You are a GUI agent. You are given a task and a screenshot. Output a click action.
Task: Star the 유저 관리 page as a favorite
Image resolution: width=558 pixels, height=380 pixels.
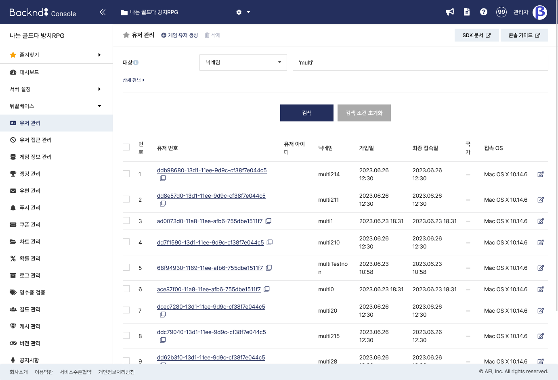[126, 35]
